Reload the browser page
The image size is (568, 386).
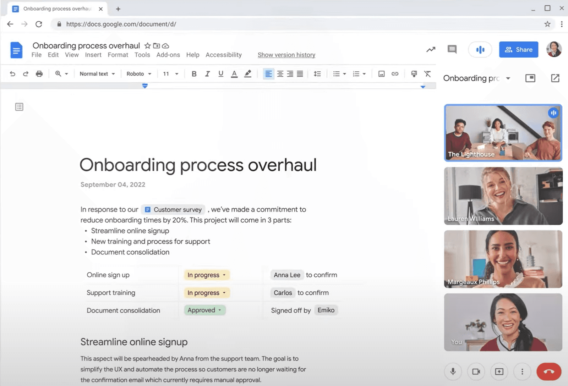pos(39,24)
